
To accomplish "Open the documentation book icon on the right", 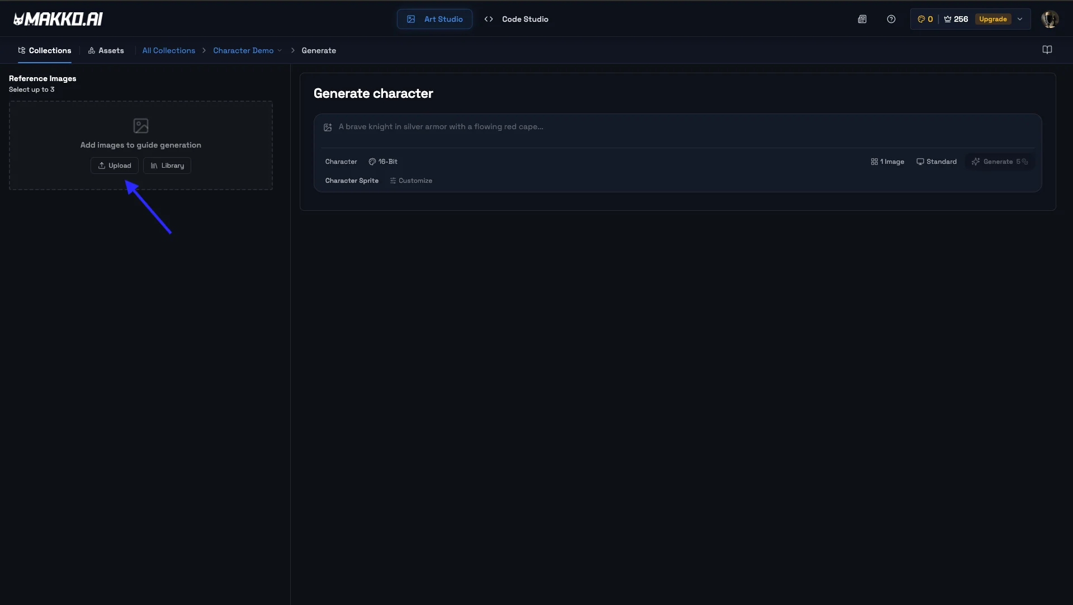I will (1047, 49).
